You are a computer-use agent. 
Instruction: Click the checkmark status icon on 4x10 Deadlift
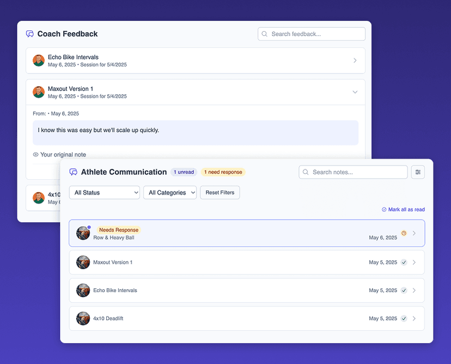click(404, 319)
